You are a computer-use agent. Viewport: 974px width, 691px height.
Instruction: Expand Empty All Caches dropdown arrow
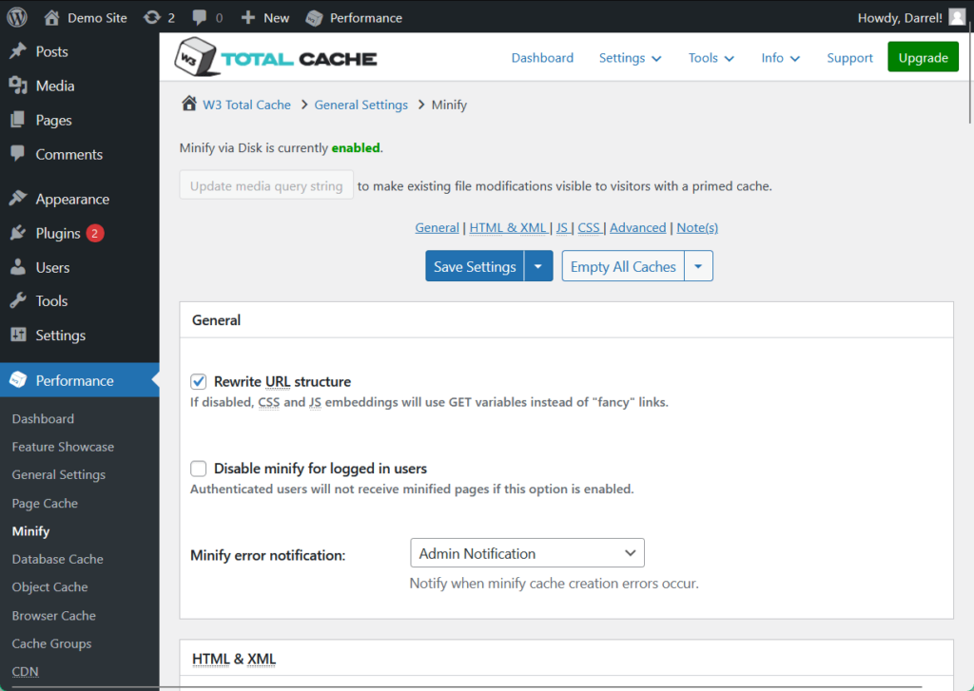[699, 266]
